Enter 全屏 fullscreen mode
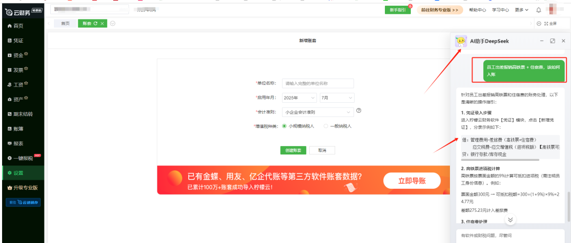This screenshot has width=571, height=243. 550,23
